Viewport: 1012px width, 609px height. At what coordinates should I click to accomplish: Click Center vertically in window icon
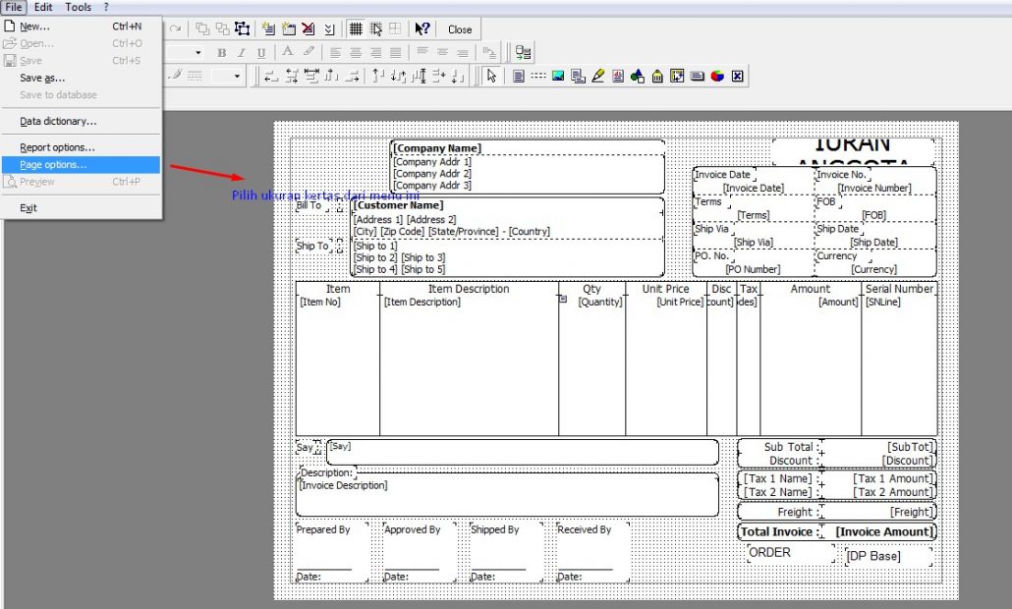(x=419, y=77)
